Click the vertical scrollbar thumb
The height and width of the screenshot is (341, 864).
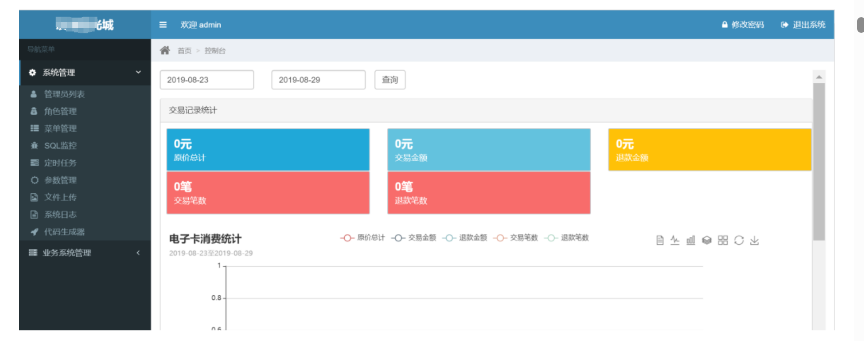[x=819, y=161]
